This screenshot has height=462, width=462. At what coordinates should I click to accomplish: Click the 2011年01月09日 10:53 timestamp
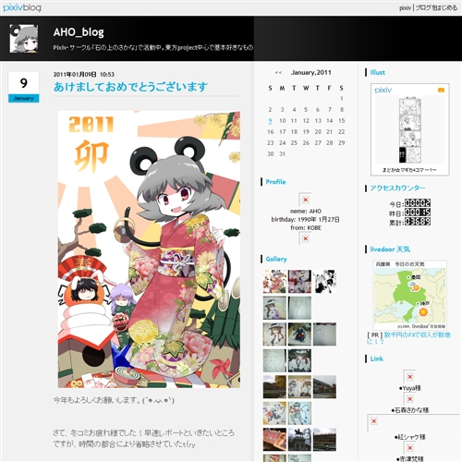[84, 75]
